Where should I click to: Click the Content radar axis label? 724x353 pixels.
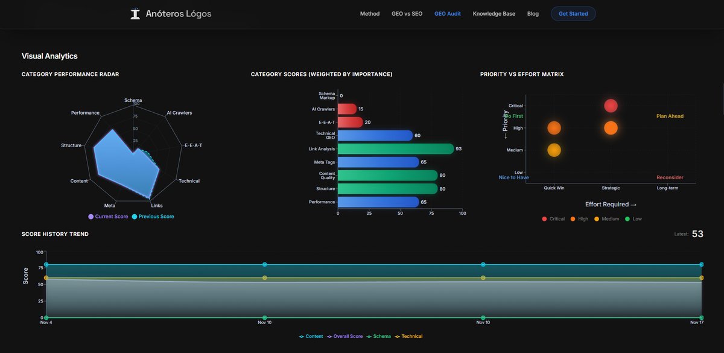pos(79,181)
